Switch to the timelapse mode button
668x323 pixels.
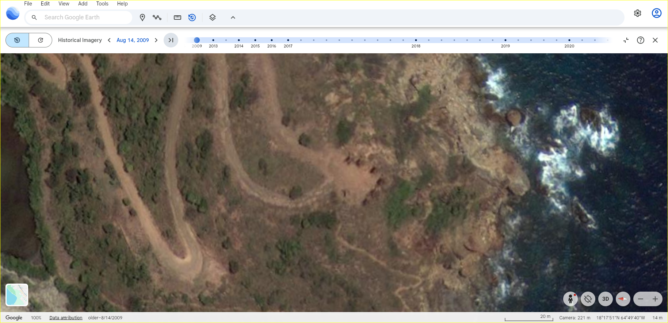41,40
